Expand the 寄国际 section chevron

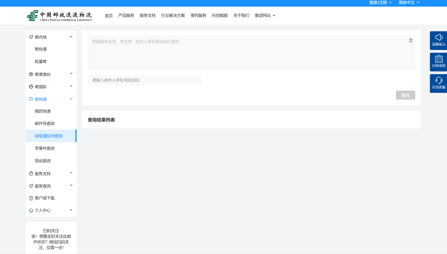pos(71,86)
